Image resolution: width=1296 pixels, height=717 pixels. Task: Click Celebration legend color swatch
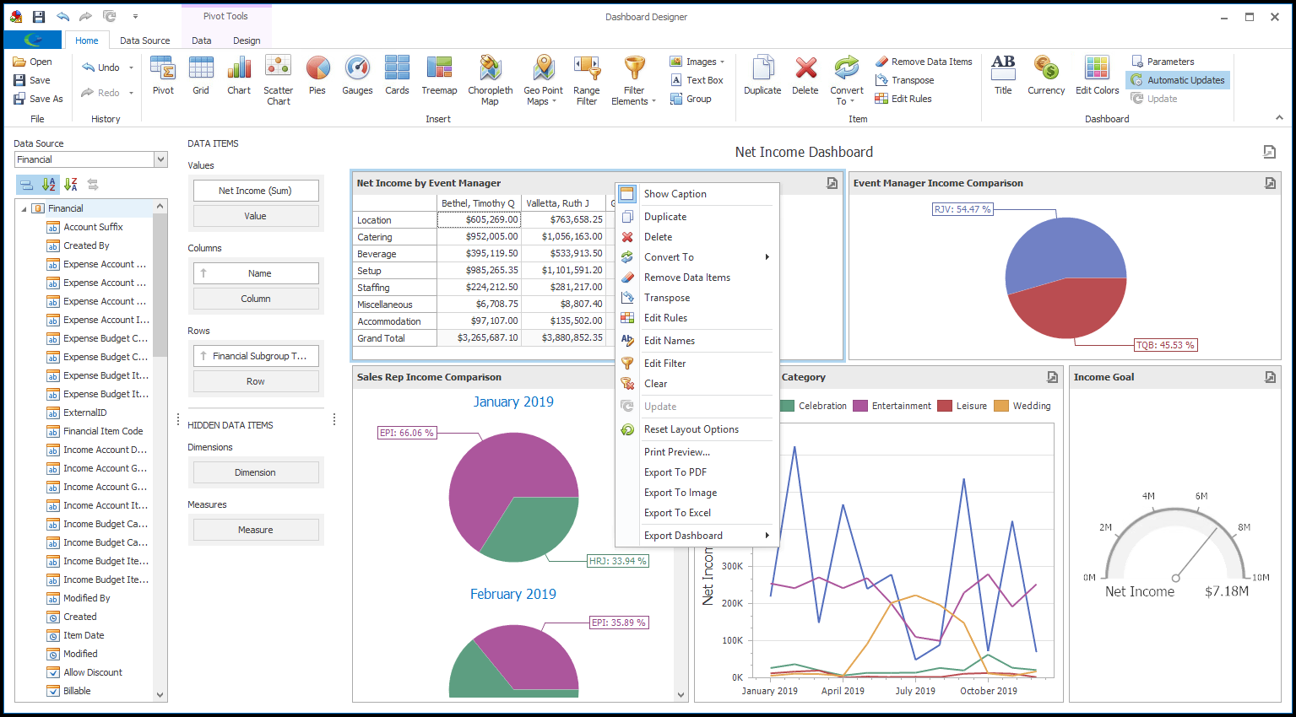tap(787, 406)
